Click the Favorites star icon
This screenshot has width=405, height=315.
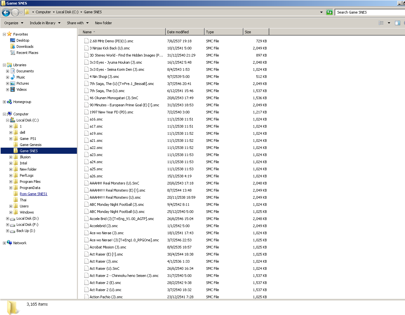coord(9,34)
